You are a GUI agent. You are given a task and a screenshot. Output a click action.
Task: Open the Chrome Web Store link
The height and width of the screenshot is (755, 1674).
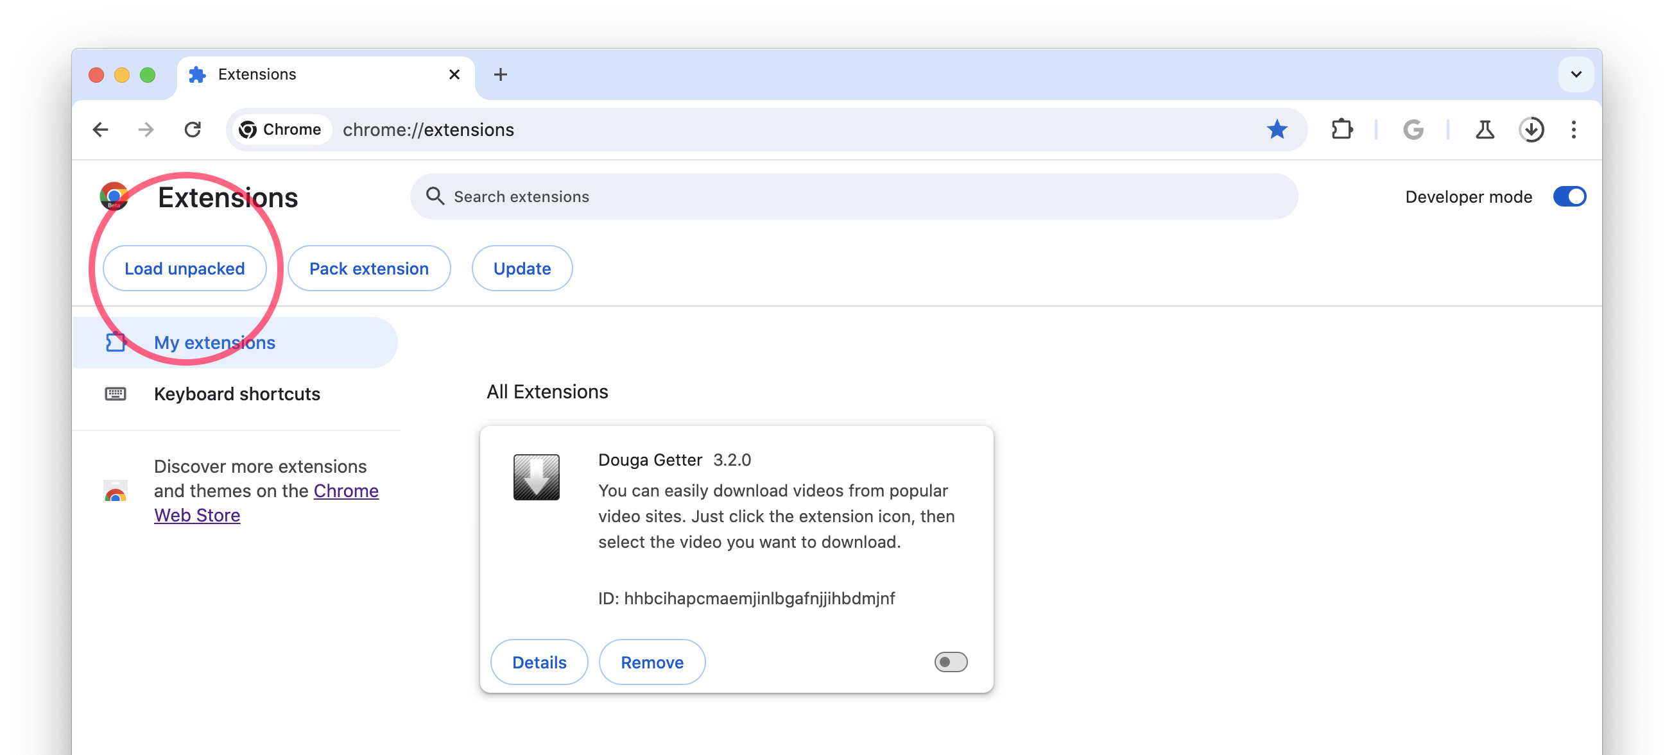(266, 502)
